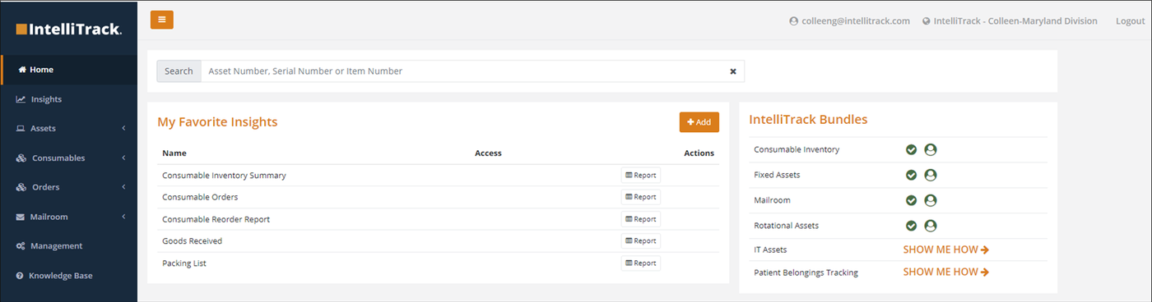Click the green check icon for Mailroom bundle
The height and width of the screenshot is (302, 1152).
[912, 200]
